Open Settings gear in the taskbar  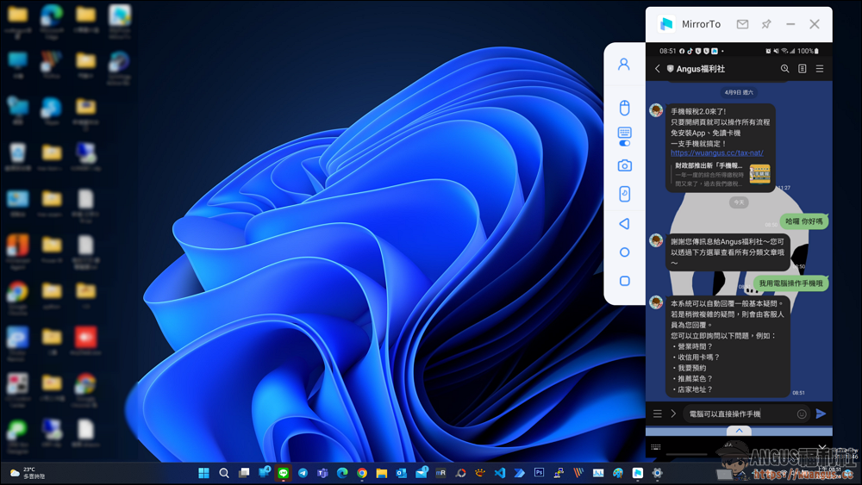click(657, 473)
